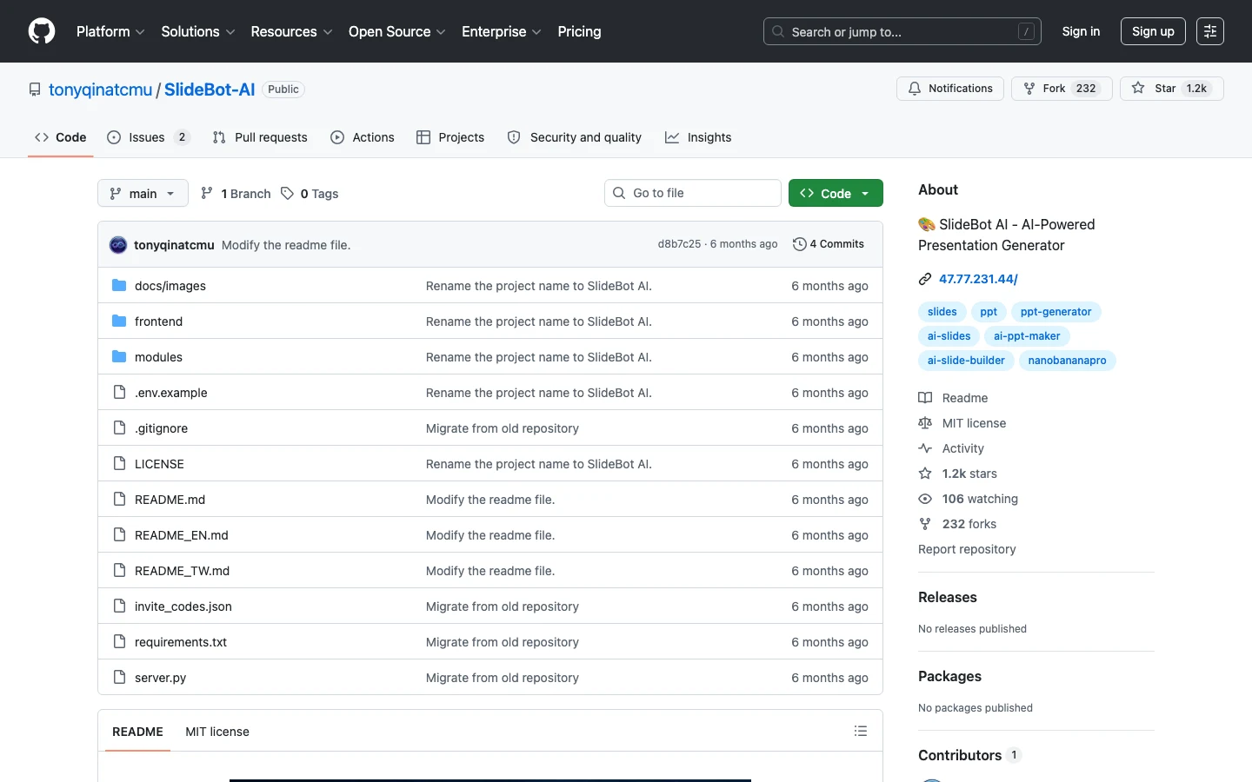The image size is (1252, 782).
Task: Open the d8b7c25 commit hash
Action: coord(679,244)
